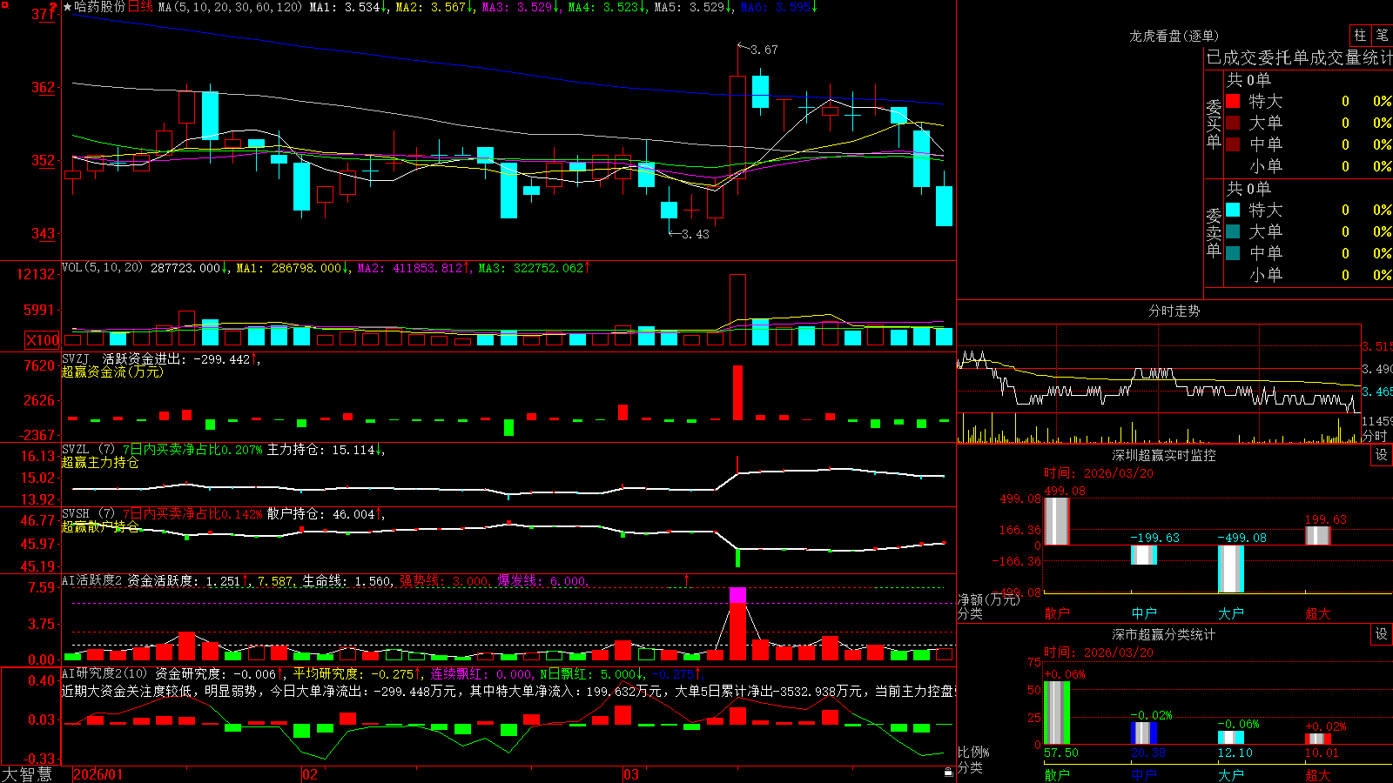Click the 02 month marker on timeline
1393x783 pixels.
309,774
